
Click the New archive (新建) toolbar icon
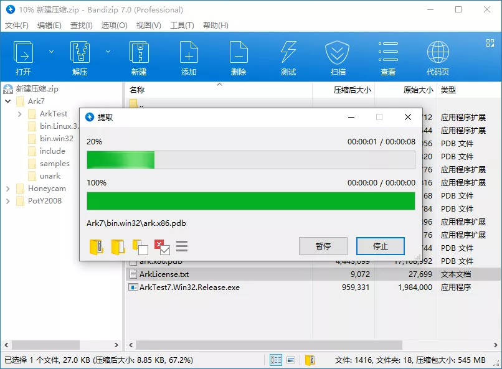[138, 56]
